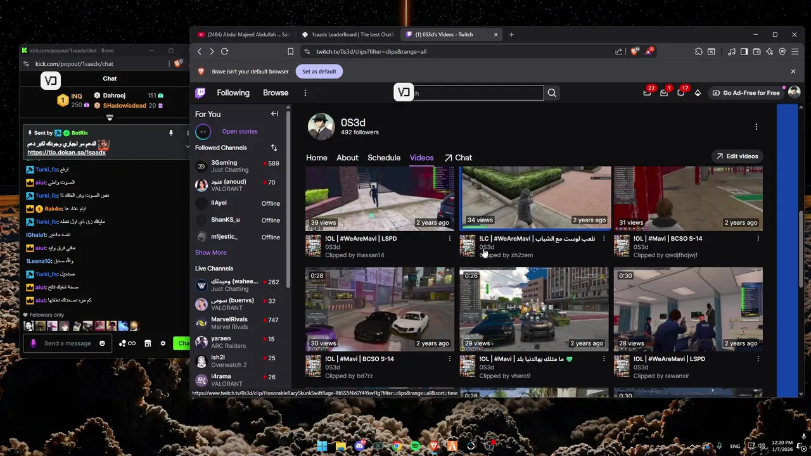Open Chrome from the taskbar
This screenshot has width=811, height=456.
397,446
